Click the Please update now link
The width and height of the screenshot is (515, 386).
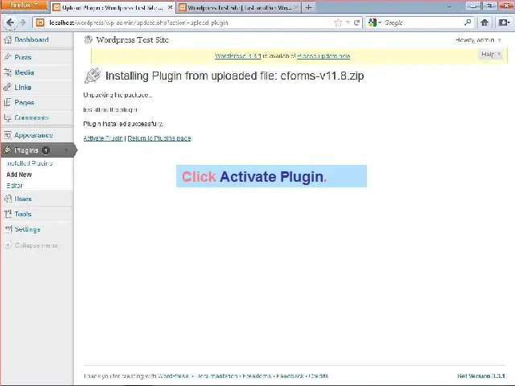(323, 56)
